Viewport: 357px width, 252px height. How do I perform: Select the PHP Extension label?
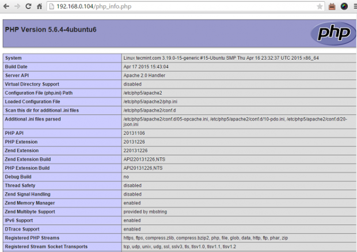(21, 142)
